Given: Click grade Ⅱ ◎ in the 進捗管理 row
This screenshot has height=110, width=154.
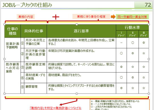Looking at the screenshot, I should tap(133, 53).
